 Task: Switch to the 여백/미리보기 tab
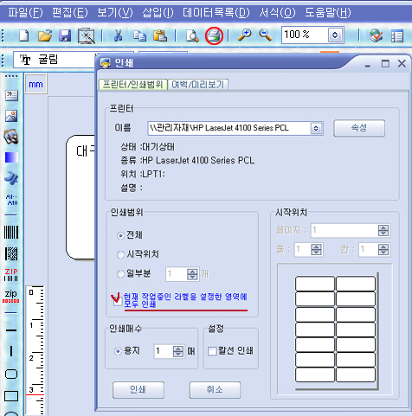pos(198,85)
